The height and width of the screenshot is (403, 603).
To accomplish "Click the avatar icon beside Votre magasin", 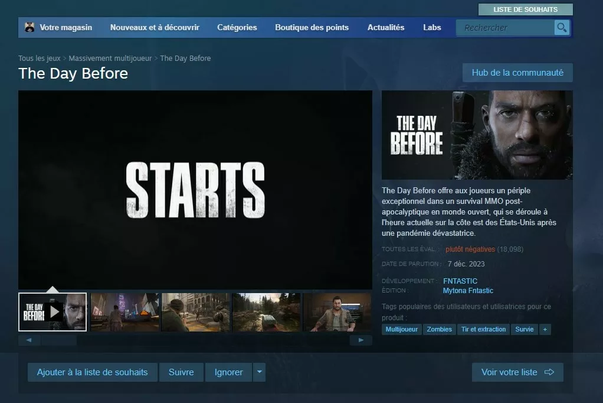I will point(30,27).
